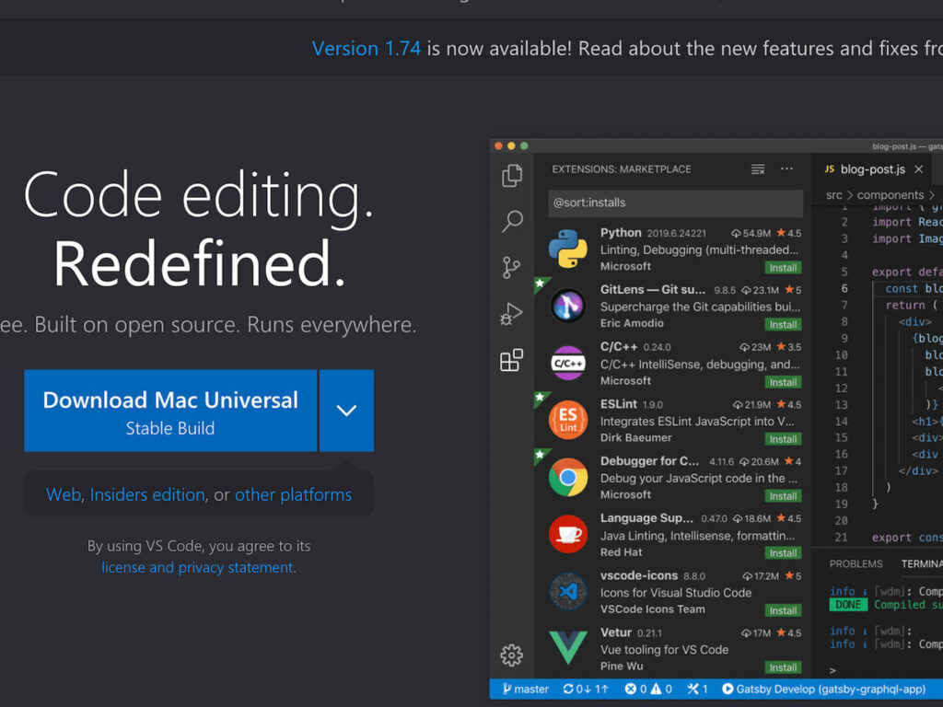Open the Manage gear icon in activity bar
Viewport: 943px width, 707px height.
[x=511, y=655]
